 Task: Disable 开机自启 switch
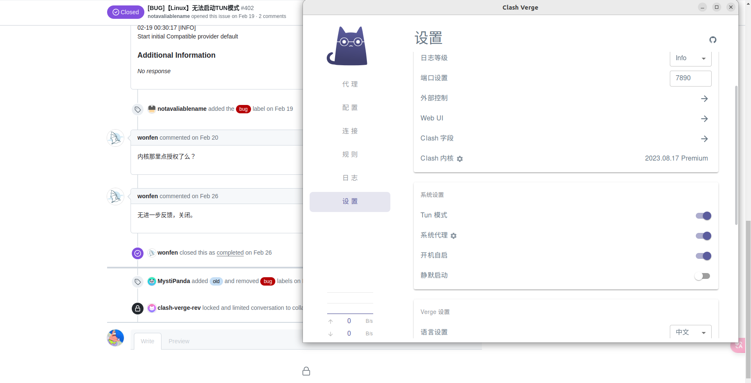coord(703,256)
